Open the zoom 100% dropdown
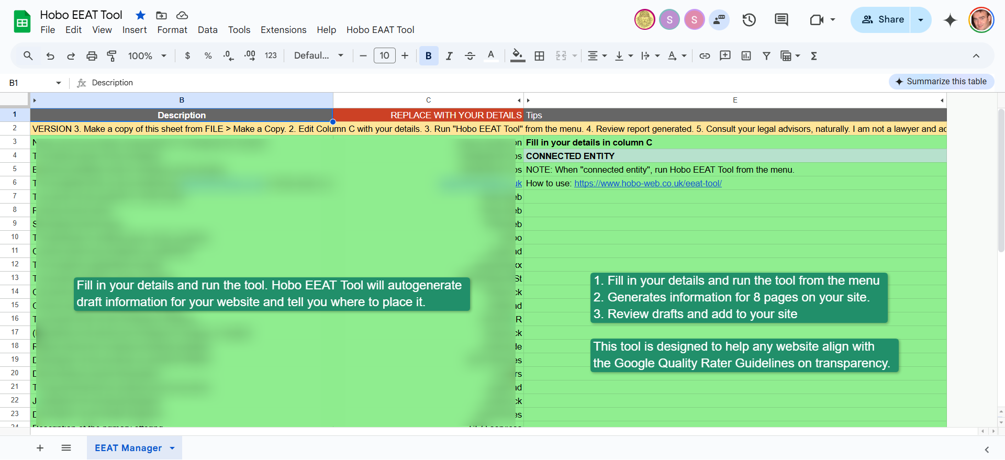Viewport: 1005px width, 460px height. pyautogui.click(x=147, y=55)
